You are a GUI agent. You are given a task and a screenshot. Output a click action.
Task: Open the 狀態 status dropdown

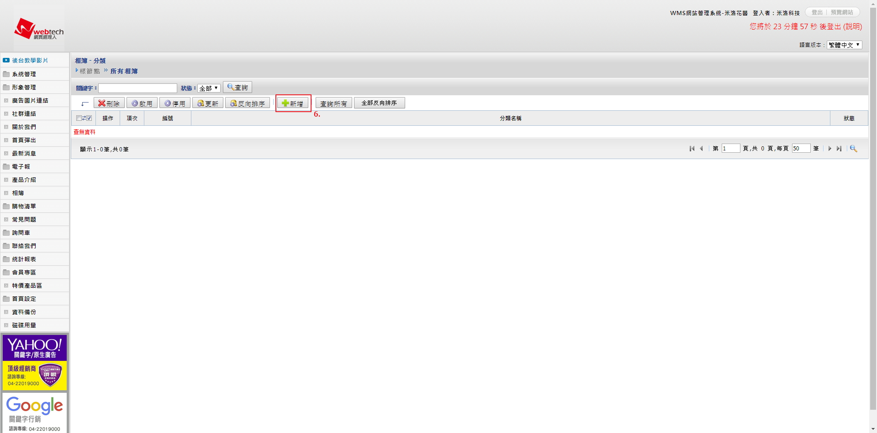tap(209, 88)
